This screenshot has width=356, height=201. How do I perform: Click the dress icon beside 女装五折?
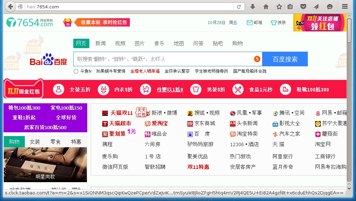[59, 90]
